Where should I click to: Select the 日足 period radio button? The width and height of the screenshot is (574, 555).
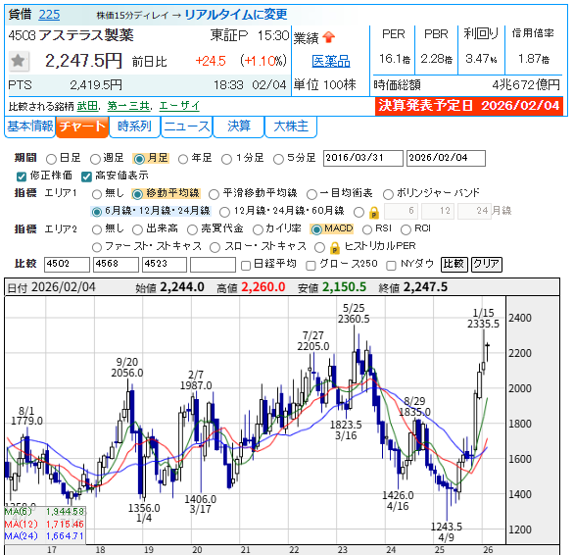[51, 159]
